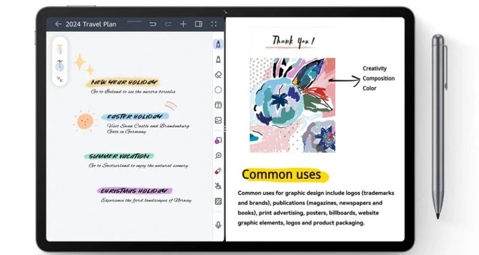Toggle the split-view side panel
Screen dimensions: 479x255
pos(199,24)
